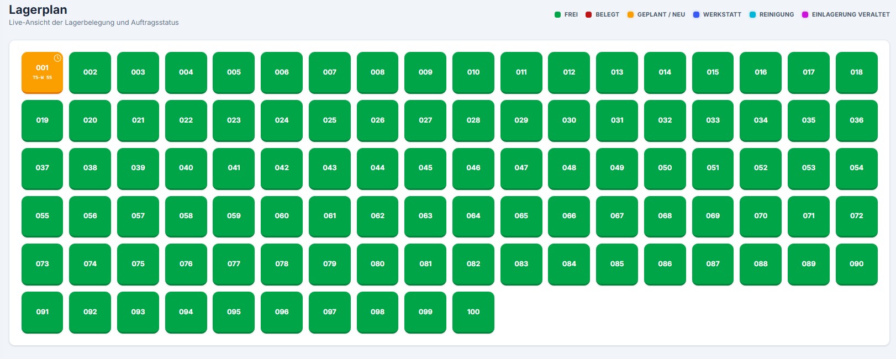Select storage slot 055

click(x=42, y=217)
